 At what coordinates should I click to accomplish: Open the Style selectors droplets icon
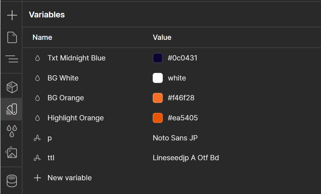(12, 131)
